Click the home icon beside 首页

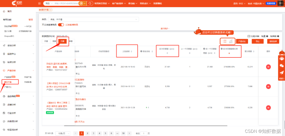tap(4, 11)
